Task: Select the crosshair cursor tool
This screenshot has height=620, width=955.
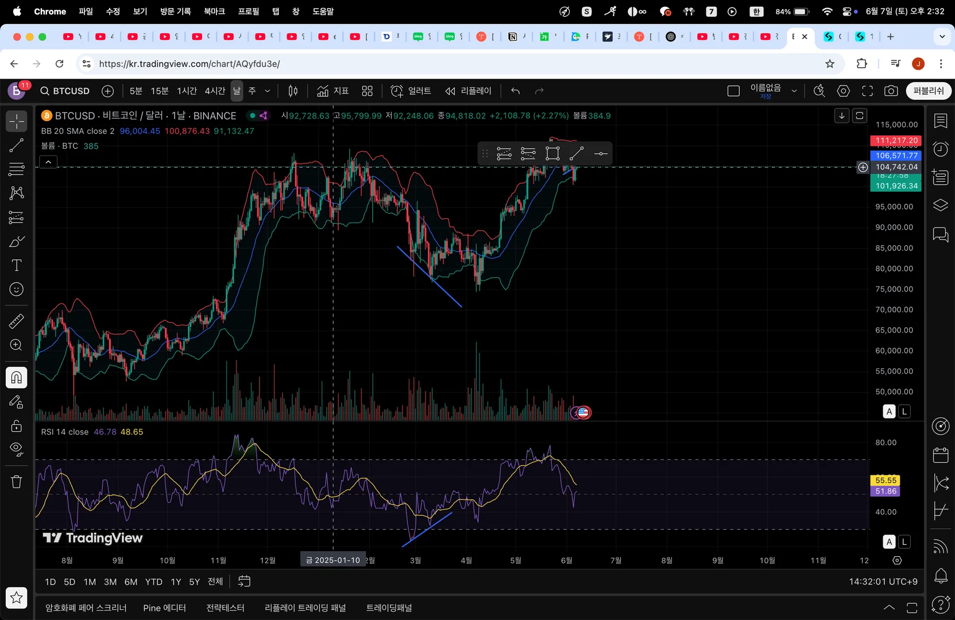Action: coord(17,121)
